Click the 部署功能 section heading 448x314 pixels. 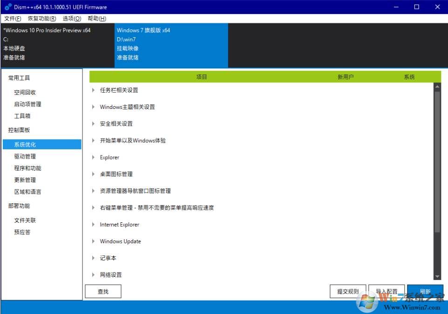(19, 206)
